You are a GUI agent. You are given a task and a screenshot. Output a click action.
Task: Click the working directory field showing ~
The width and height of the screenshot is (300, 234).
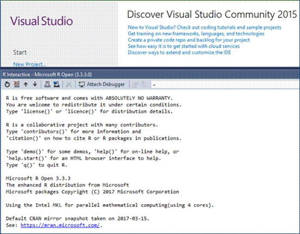(x=225, y=85)
